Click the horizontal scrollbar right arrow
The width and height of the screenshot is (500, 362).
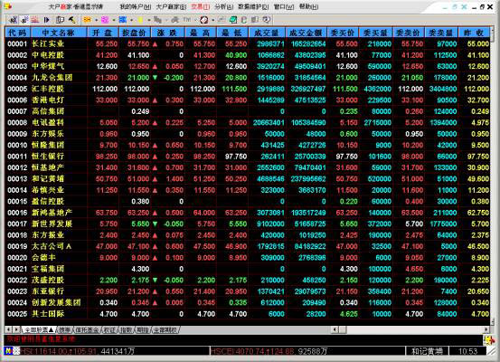486,329
